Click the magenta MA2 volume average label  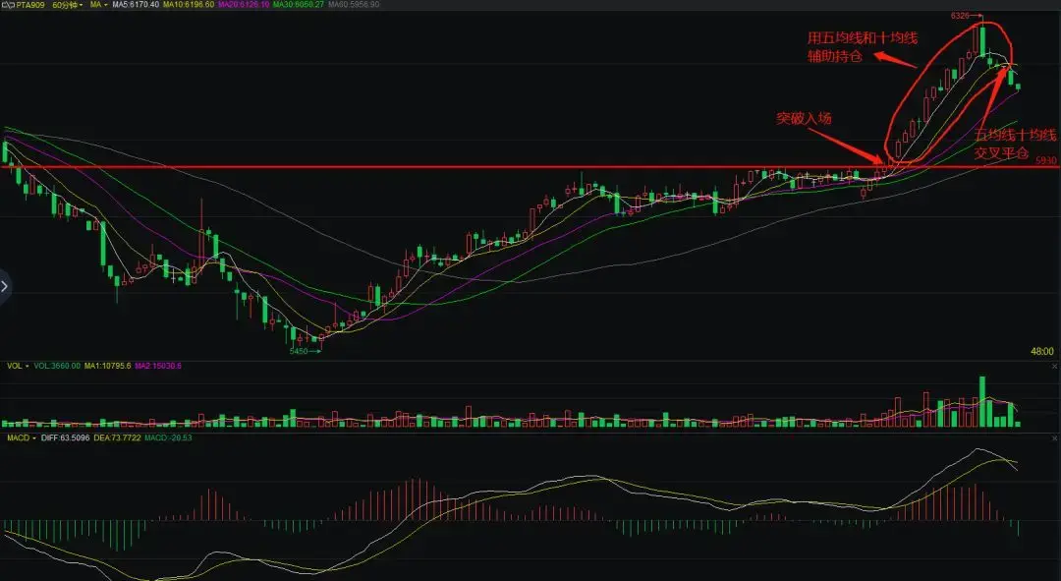point(158,366)
